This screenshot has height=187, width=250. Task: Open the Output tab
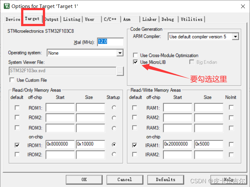(x=52, y=19)
